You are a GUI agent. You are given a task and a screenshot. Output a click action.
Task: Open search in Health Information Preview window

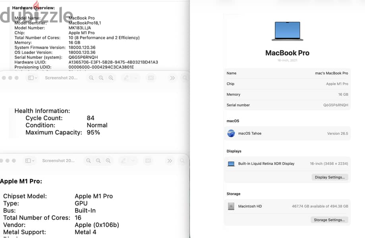(x=185, y=78)
